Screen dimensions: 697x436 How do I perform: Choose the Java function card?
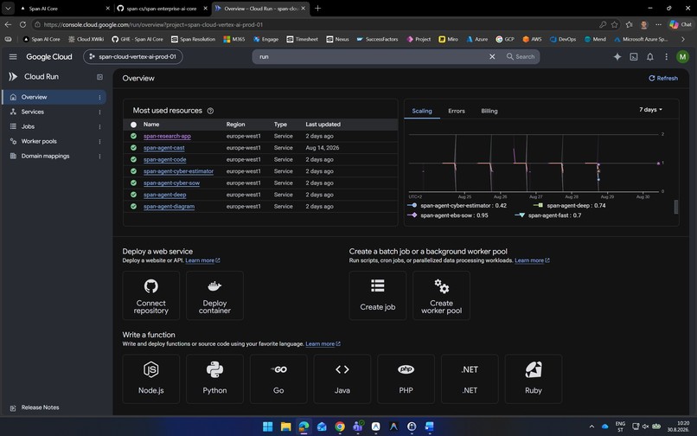(x=342, y=379)
